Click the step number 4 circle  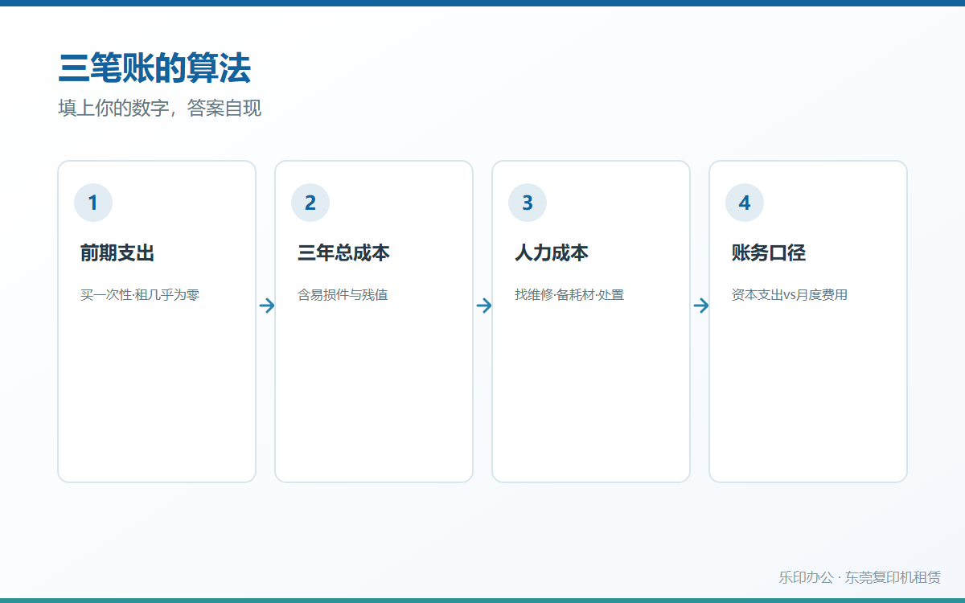tap(745, 203)
